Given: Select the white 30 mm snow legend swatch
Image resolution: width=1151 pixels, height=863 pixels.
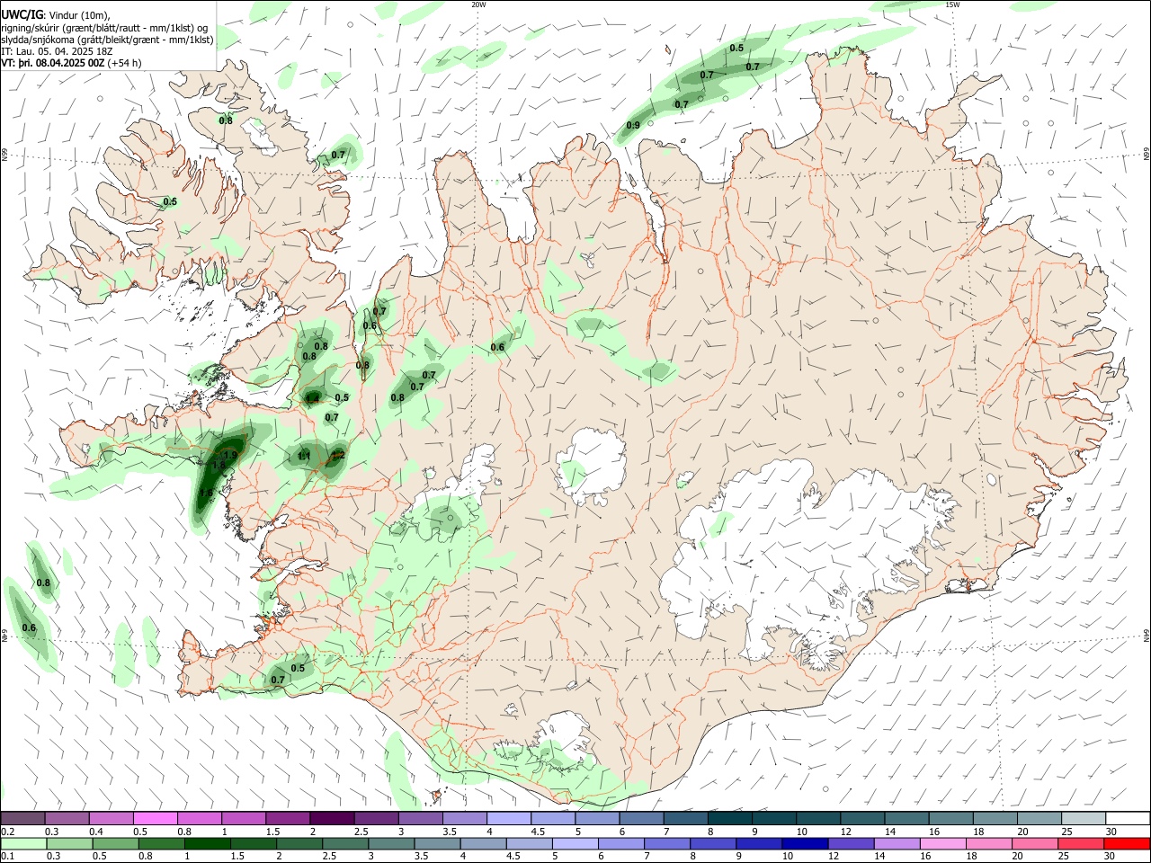Looking at the screenshot, I should [x=1129, y=818].
